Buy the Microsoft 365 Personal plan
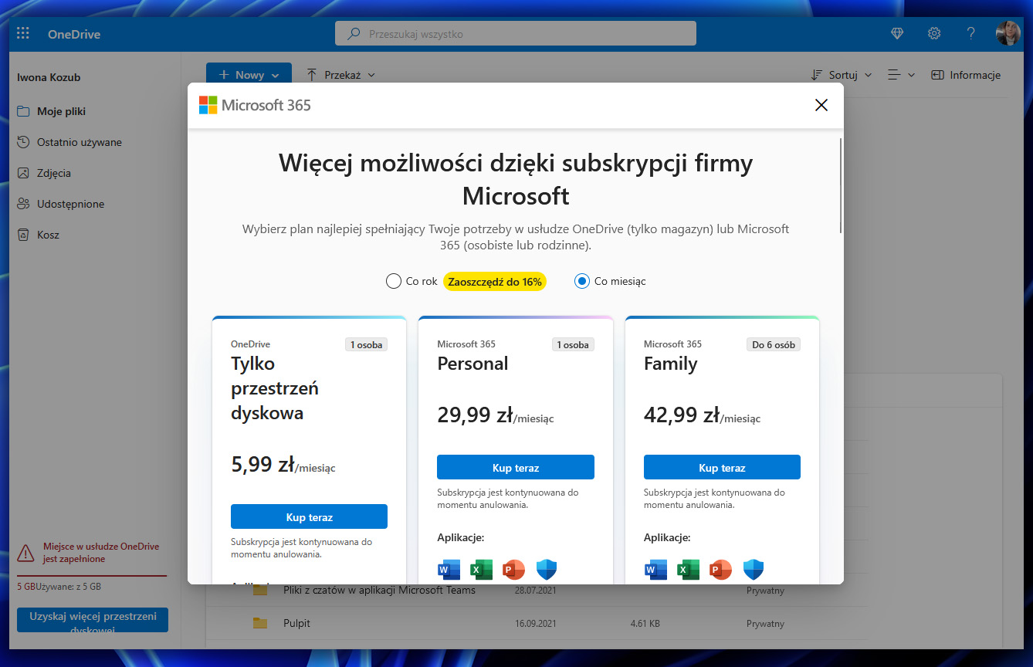The width and height of the screenshot is (1033, 667). [x=516, y=467]
